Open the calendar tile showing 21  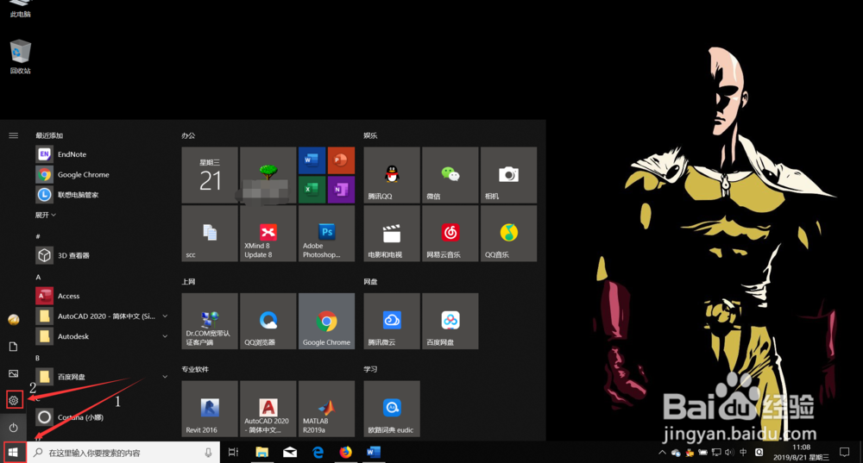coord(210,175)
